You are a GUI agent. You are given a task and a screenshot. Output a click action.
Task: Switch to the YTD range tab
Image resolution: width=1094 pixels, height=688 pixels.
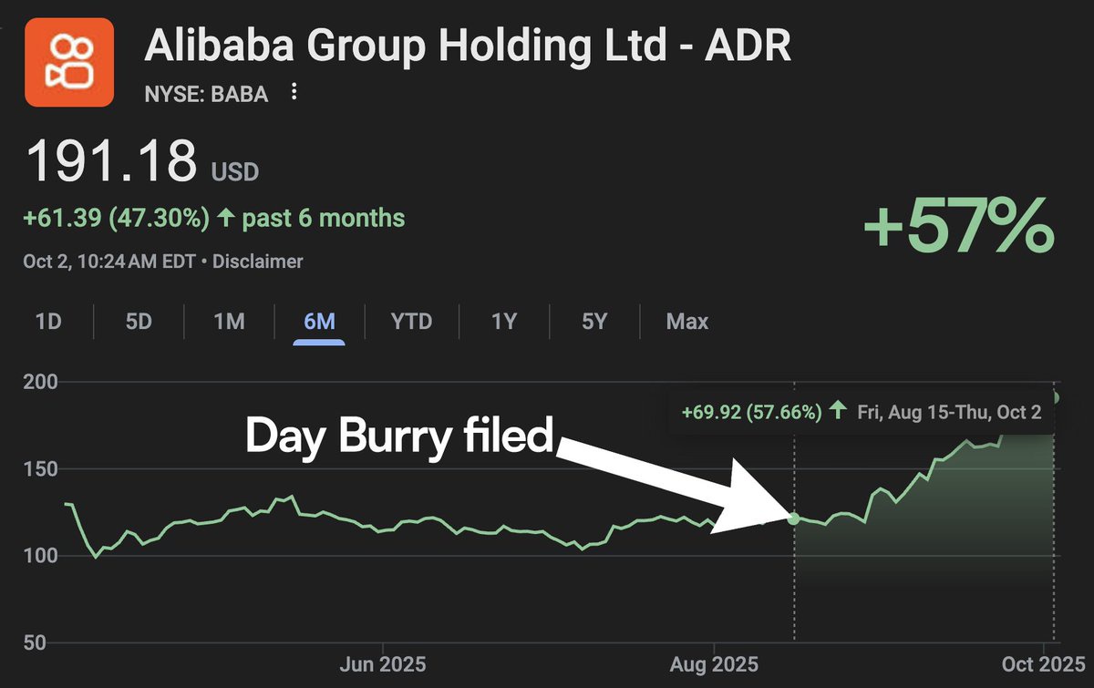[x=411, y=322]
